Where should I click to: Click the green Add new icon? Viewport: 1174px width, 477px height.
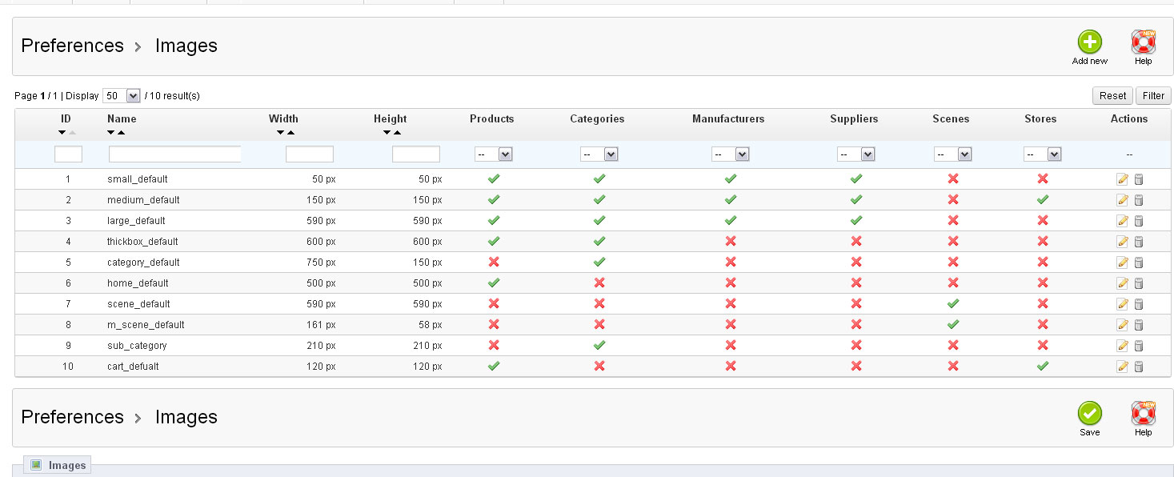(1089, 42)
